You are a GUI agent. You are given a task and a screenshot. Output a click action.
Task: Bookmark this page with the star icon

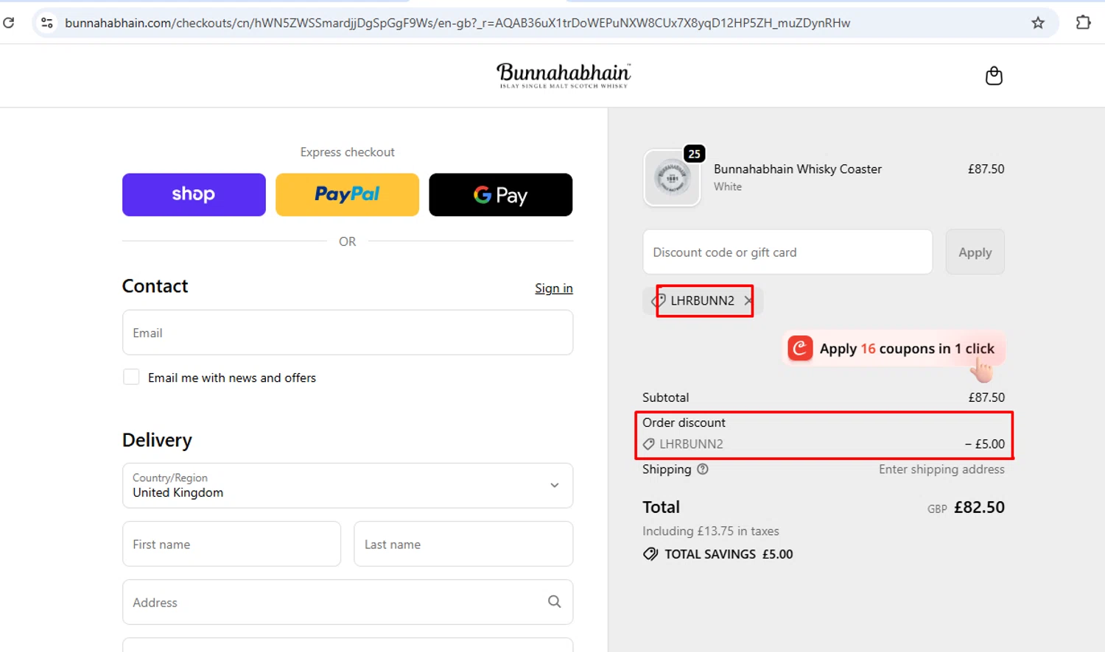(x=1038, y=23)
